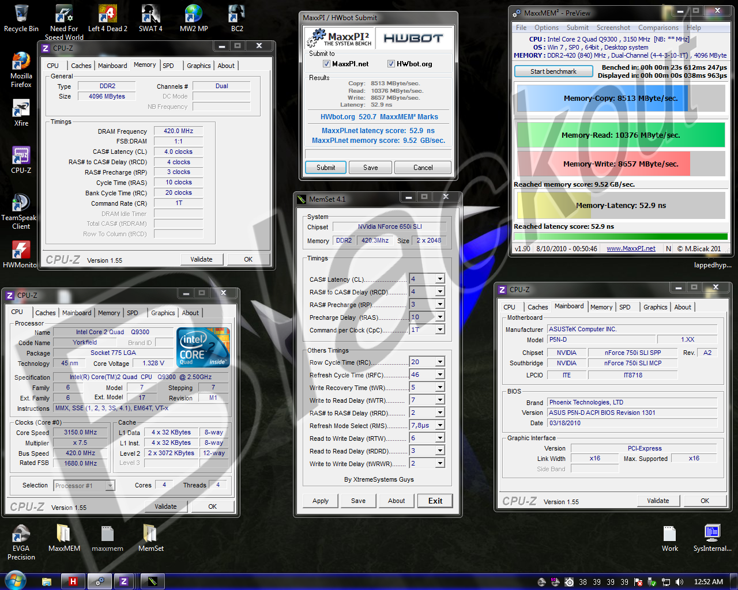Click Apply in MemSet
Image resolution: width=738 pixels, height=590 pixels.
point(321,501)
